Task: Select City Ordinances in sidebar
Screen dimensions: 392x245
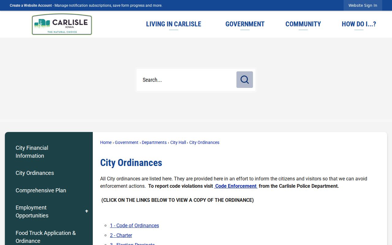Action: (x=49, y=173)
